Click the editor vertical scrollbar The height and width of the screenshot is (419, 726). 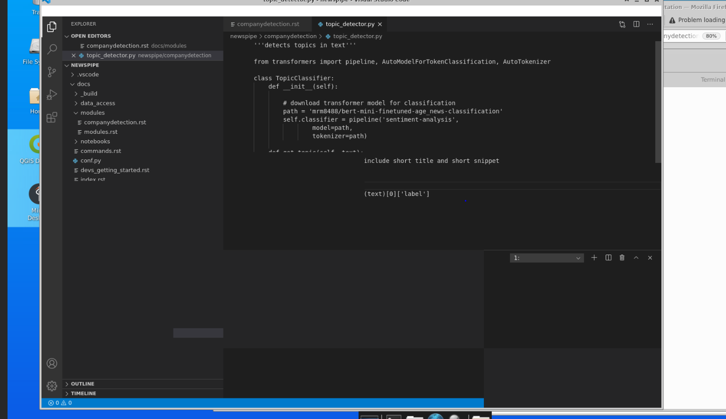658,102
